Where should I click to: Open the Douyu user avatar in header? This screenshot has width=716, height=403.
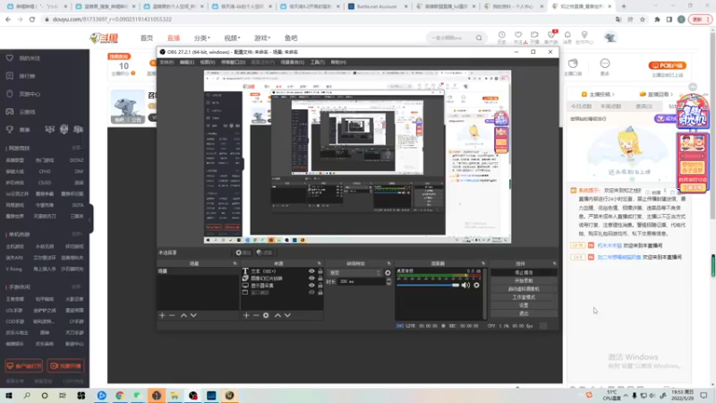click(x=610, y=38)
